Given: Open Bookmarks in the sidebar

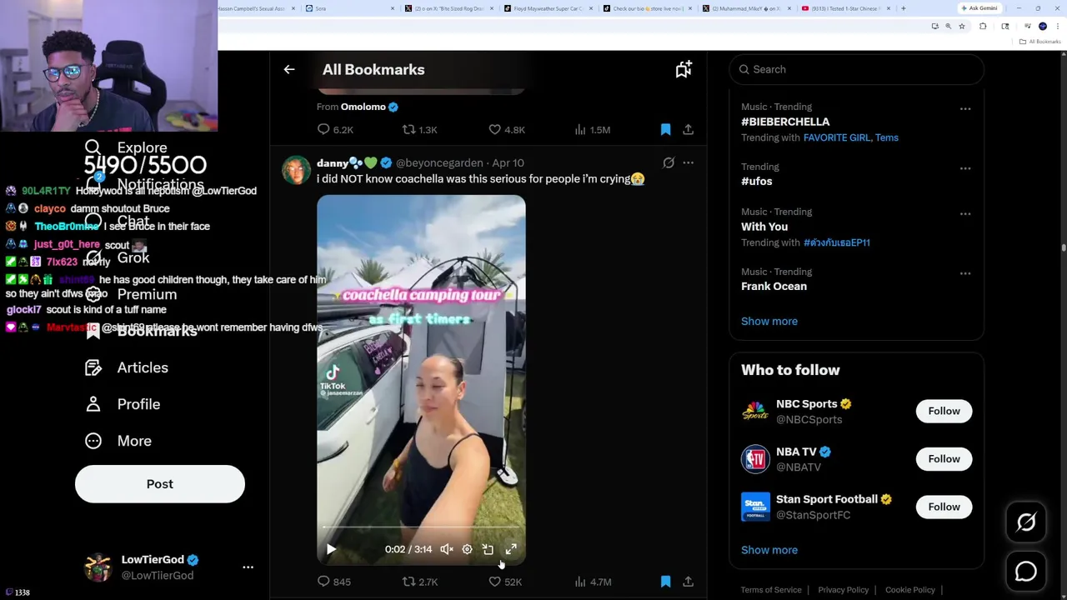Looking at the screenshot, I should click(142, 331).
